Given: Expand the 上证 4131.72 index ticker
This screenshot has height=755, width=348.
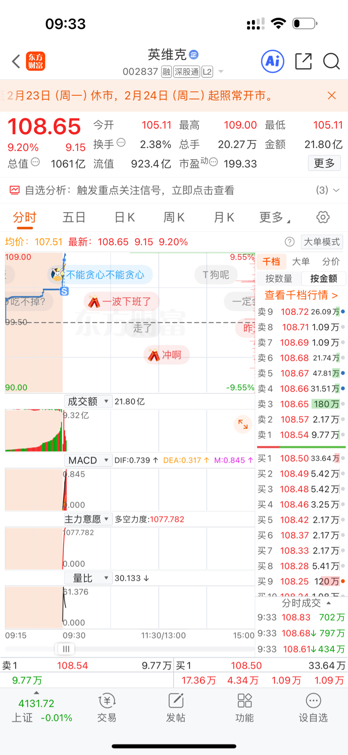Looking at the screenshot, I should 36,710.
